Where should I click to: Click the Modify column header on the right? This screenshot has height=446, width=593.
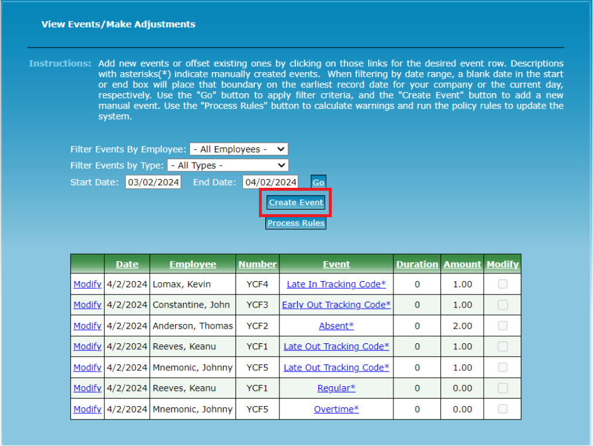click(x=503, y=264)
